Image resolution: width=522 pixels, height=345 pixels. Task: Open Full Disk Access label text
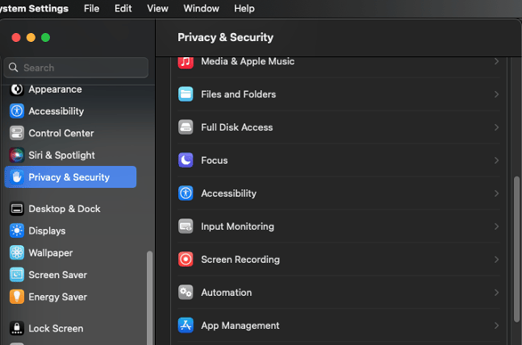(237, 127)
